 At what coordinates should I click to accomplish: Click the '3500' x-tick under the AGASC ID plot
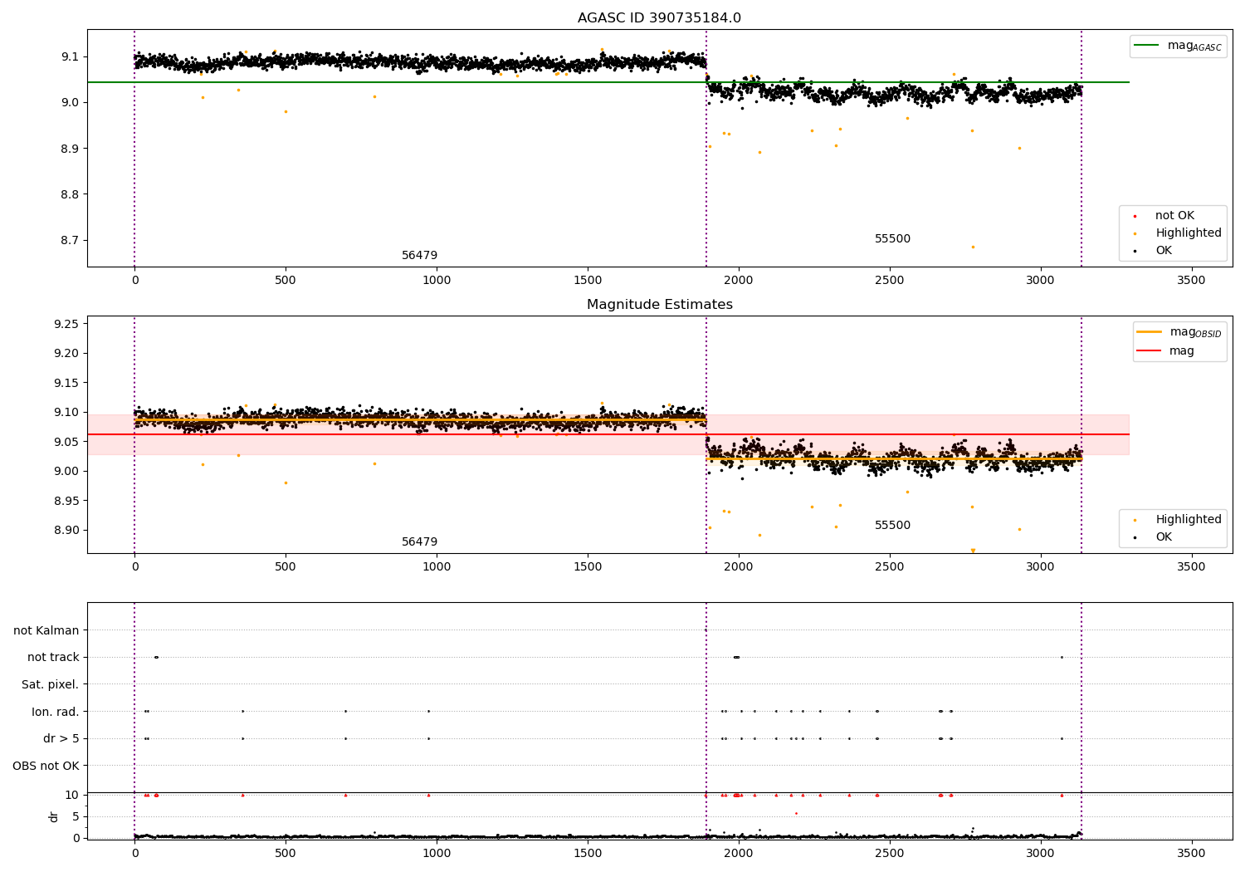(x=1192, y=281)
